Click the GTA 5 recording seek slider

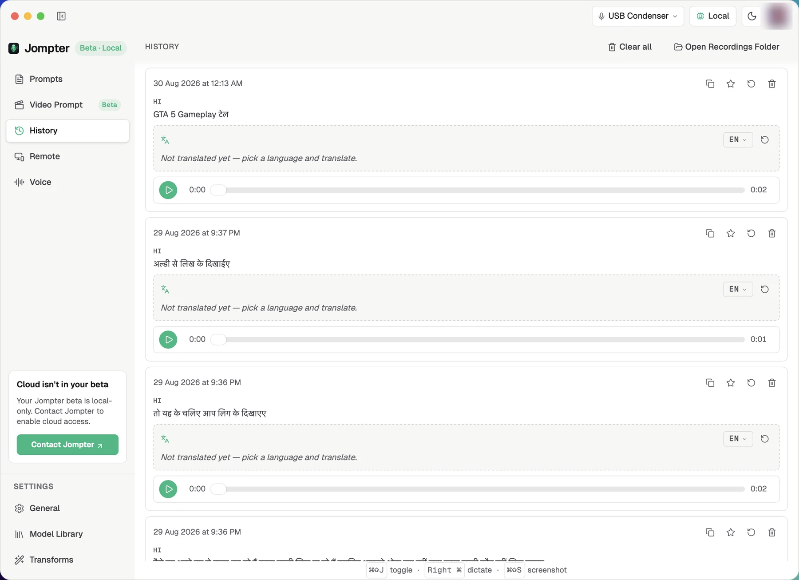click(478, 190)
